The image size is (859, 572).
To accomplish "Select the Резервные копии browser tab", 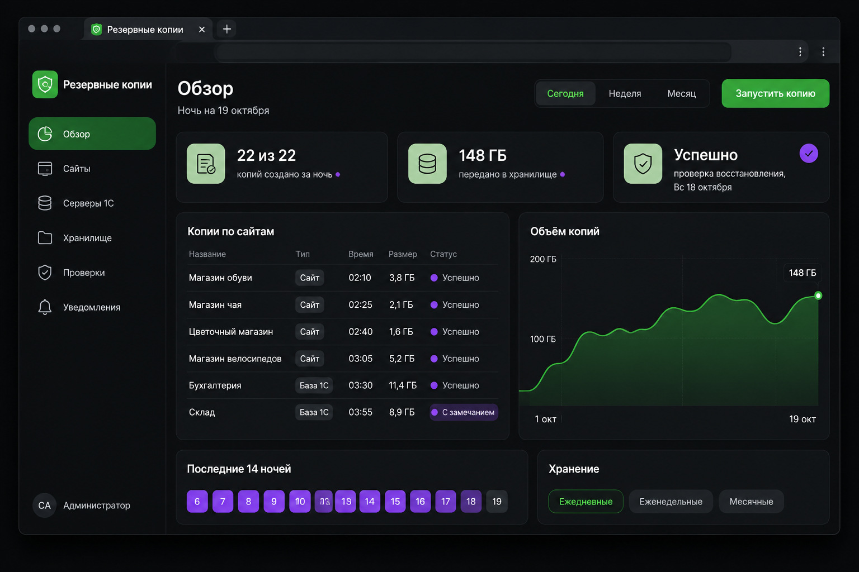I will (148, 29).
